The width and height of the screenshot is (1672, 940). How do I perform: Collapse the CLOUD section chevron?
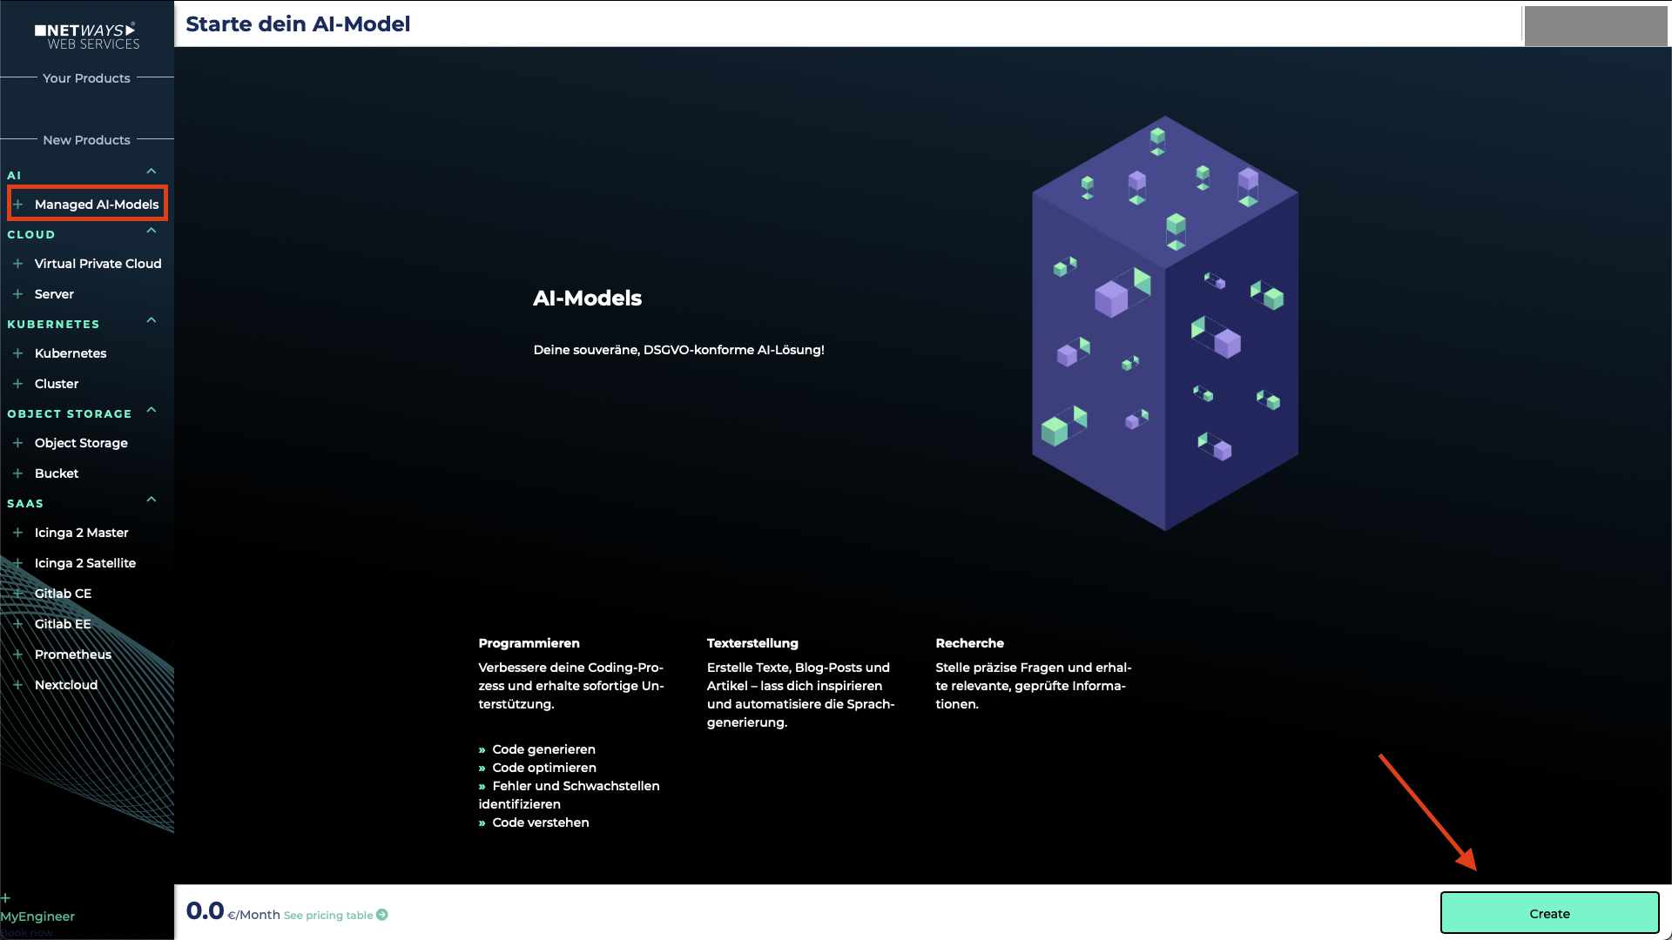tap(150, 232)
